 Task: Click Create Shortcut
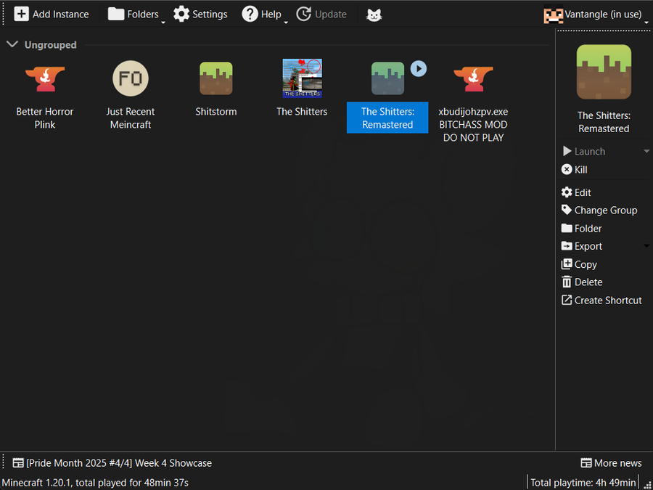[x=601, y=300]
